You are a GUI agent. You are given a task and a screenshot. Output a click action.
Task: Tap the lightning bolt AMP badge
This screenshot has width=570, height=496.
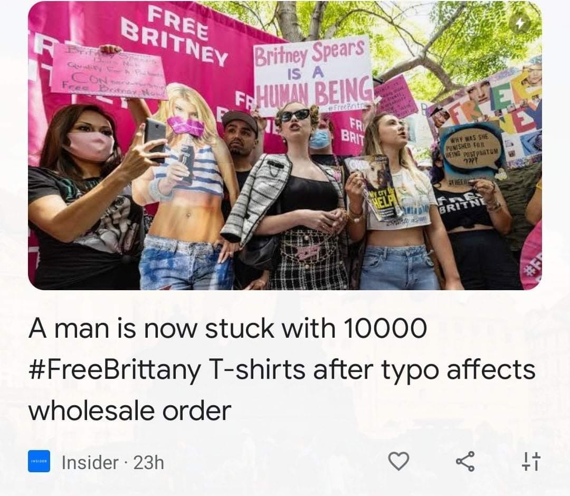point(520,23)
